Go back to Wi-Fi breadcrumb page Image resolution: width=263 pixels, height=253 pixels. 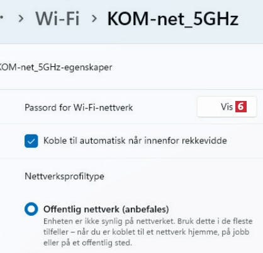coord(57,19)
